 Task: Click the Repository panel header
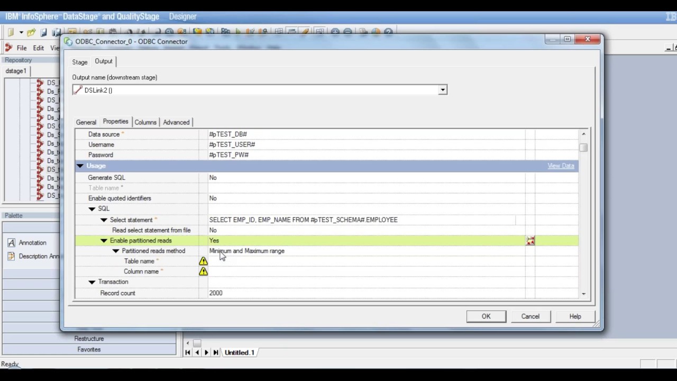31,60
